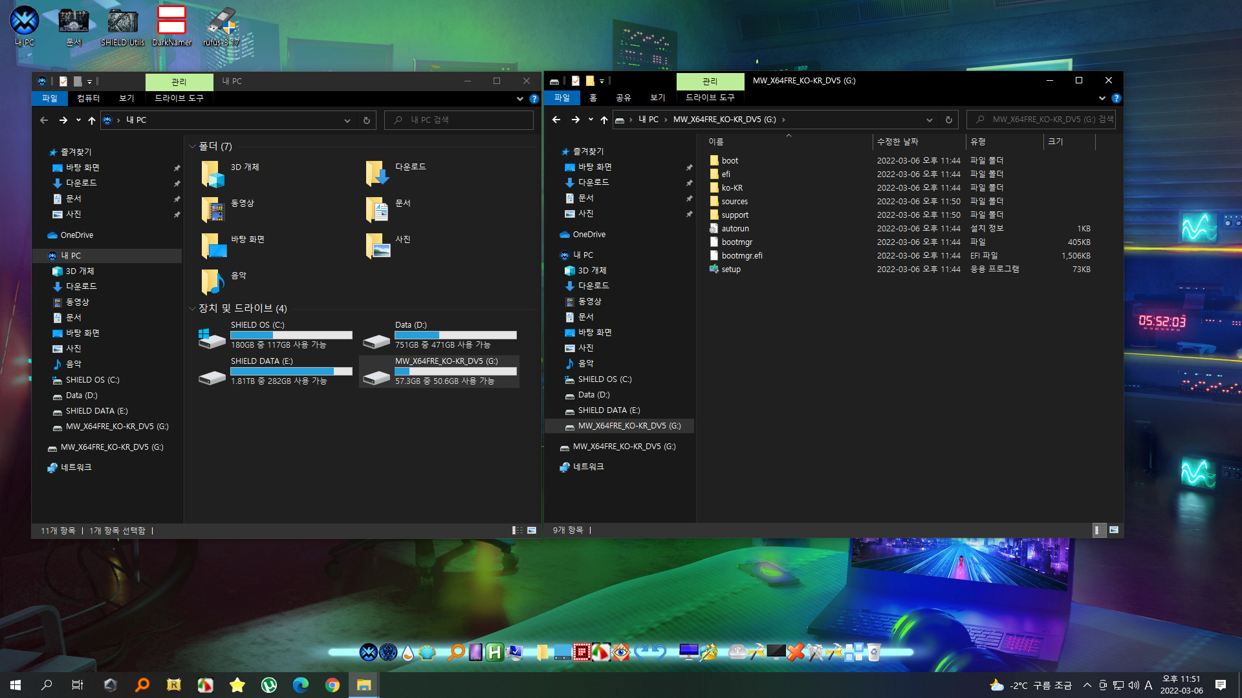Select the SHIELD OS (C:) drive
Viewport: 1242px width, 698px height.
[x=276, y=335]
